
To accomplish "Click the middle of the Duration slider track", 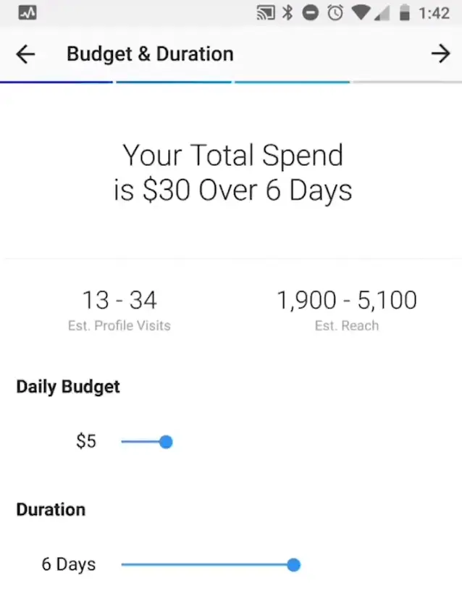I will click(207, 565).
